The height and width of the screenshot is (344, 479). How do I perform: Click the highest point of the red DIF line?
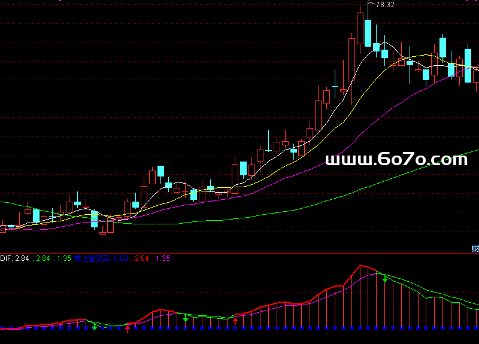click(x=360, y=266)
